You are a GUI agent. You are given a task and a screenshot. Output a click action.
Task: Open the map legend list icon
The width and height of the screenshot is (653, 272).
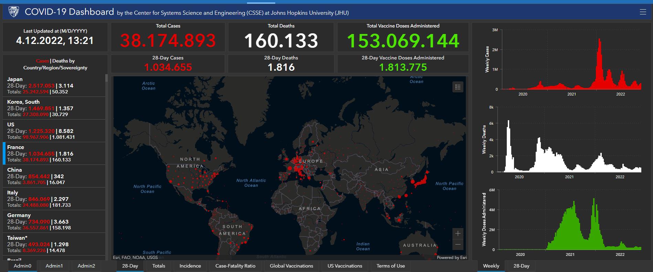click(x=458, y=87)
